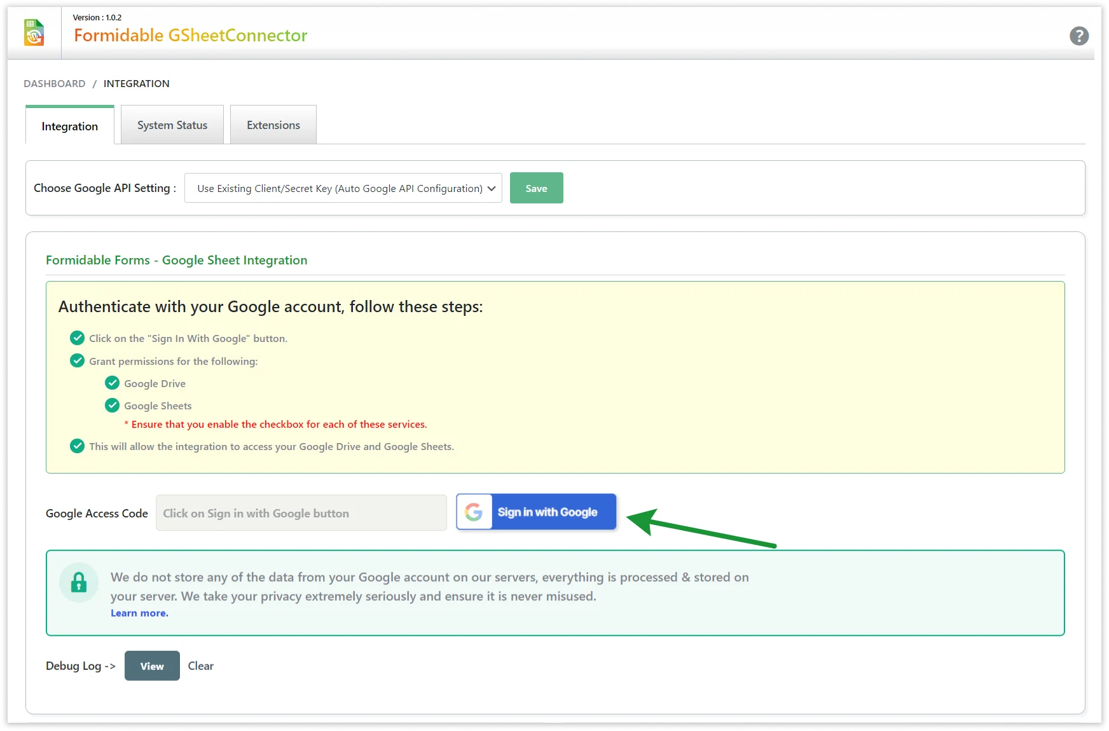View the debug log
Image resolution: width=1109 pixels, height=731 pixels.
(152, 666)
